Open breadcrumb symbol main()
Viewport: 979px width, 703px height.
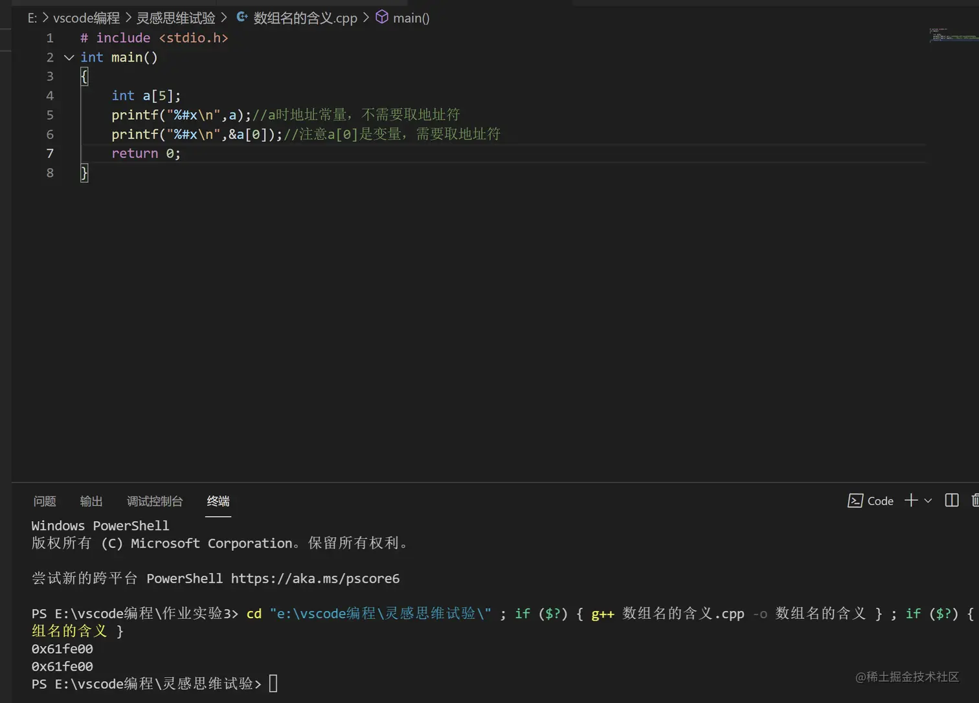click(x=411, y=18)
